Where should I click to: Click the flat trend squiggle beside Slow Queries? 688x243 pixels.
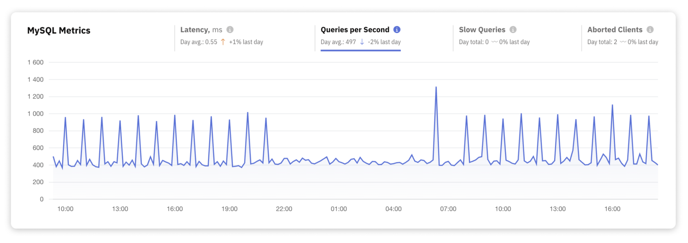[x=495, y=42]
